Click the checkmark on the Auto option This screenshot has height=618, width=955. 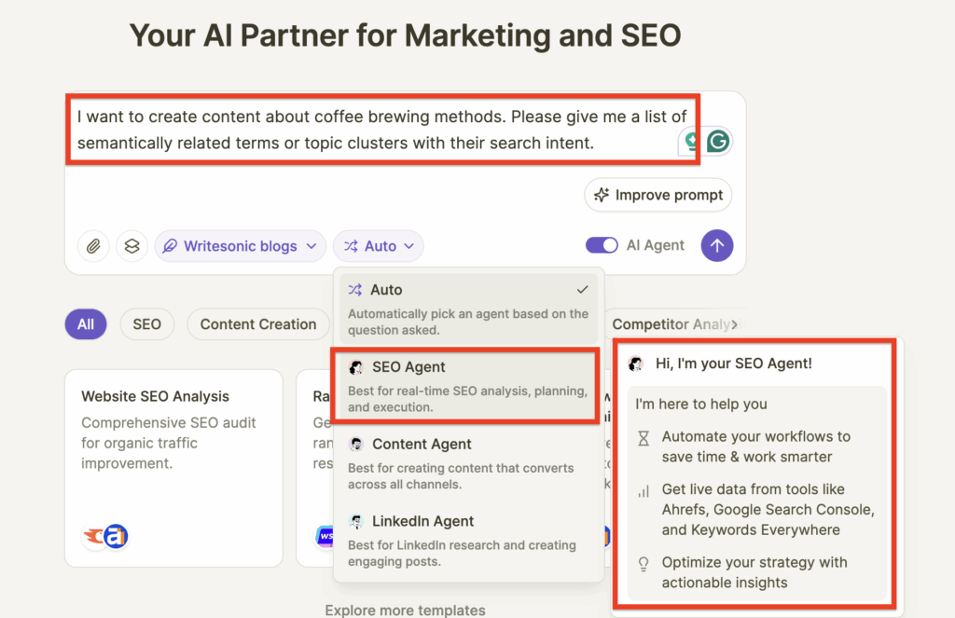582,290
